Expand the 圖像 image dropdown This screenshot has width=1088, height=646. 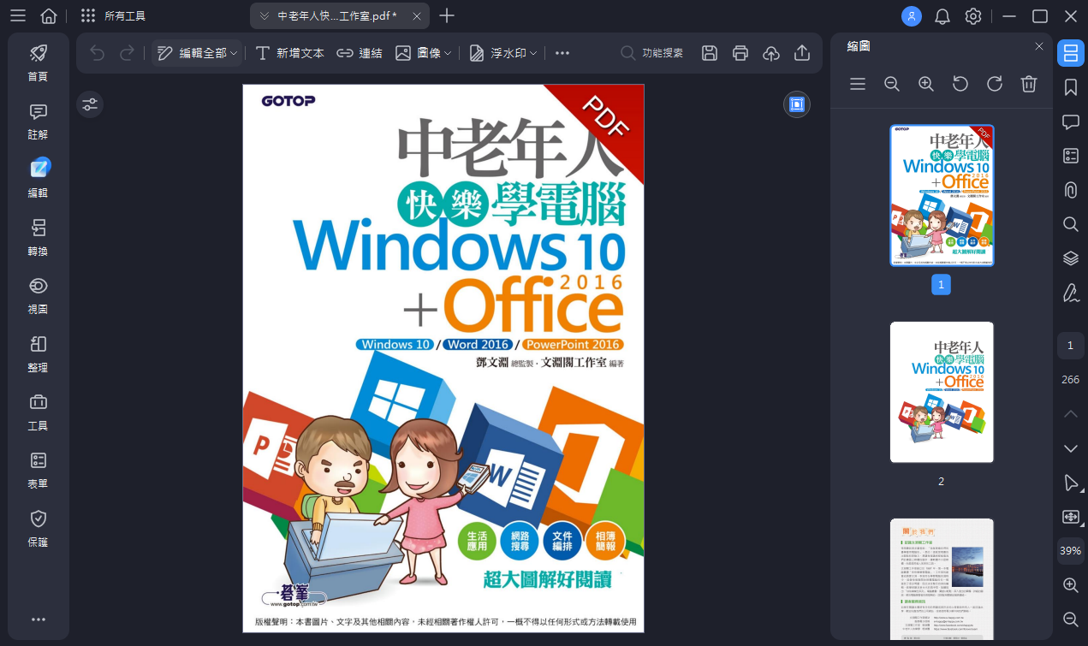coord(446,52)
